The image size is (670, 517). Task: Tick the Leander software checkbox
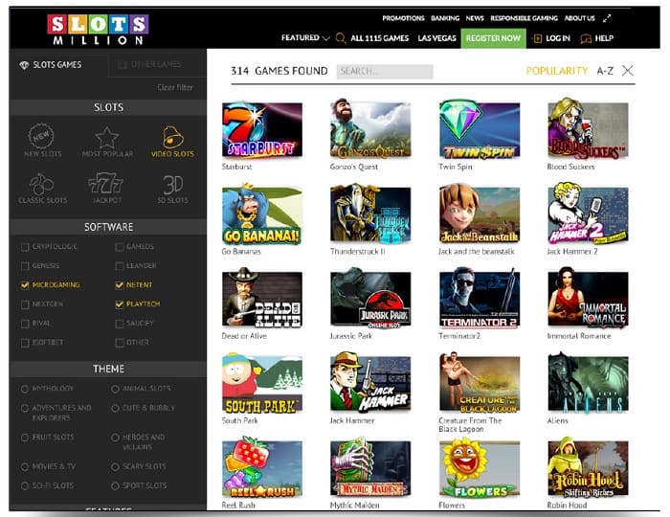click(120, 266)
